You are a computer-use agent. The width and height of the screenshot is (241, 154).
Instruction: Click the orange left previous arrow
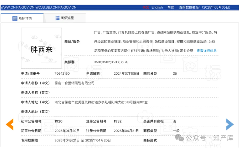click(x=10, y=124)
